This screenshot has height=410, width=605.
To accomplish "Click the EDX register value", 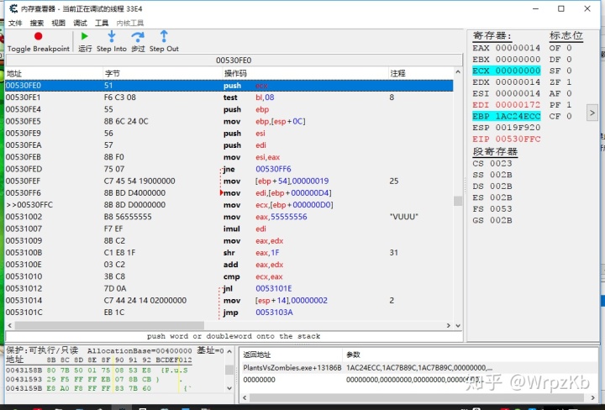I will (x=518, y=82).
